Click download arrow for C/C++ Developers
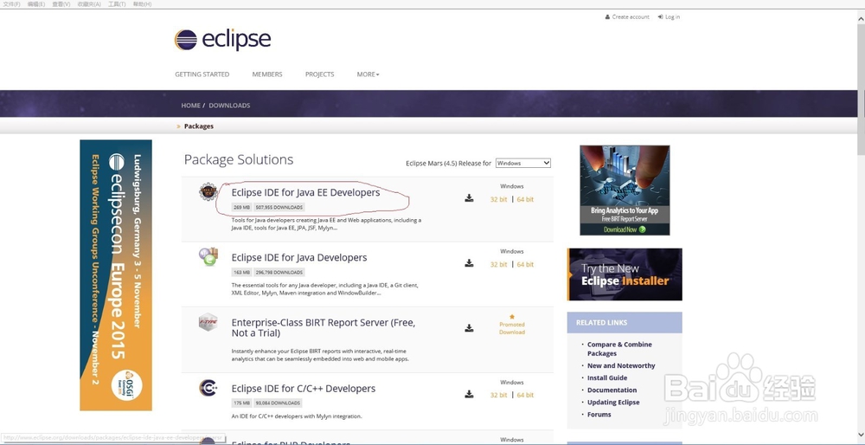865x445 pixels. pos(469,395)
